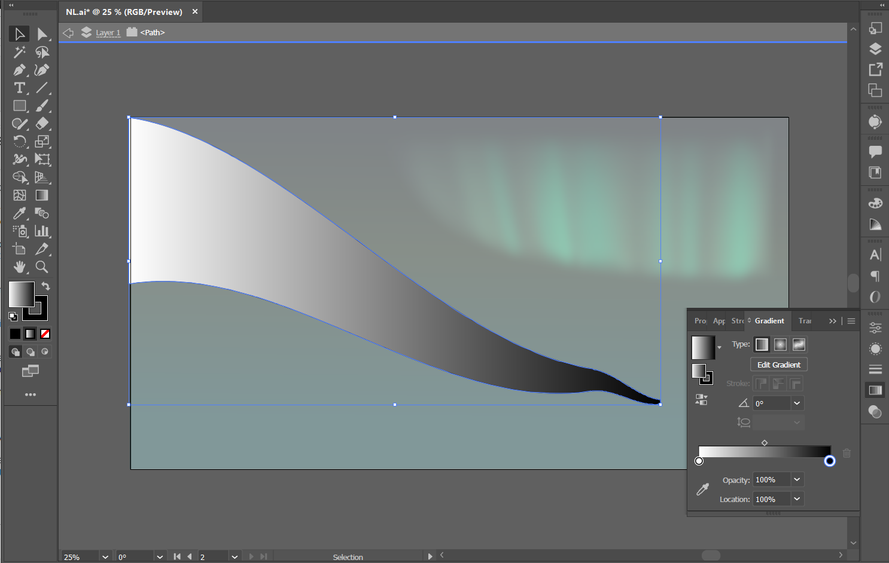Pick the Rotate tool
This screenshot has height=563, width=889.
pyautogui.click(x=20, y=142)
